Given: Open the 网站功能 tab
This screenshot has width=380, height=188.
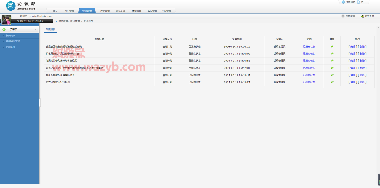Looking at the screenshot, I should tap(120, 11).
